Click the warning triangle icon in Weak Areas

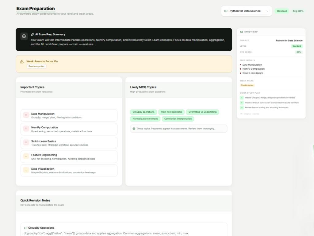22,61
